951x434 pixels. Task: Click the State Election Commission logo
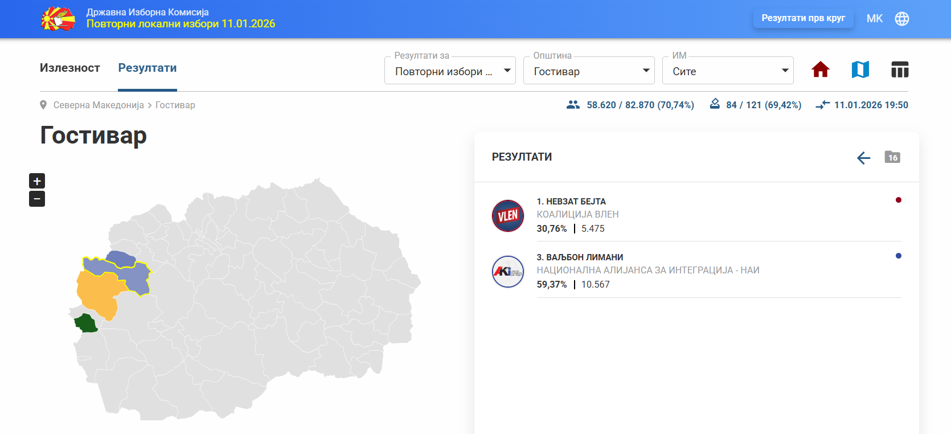coord(58,19)
